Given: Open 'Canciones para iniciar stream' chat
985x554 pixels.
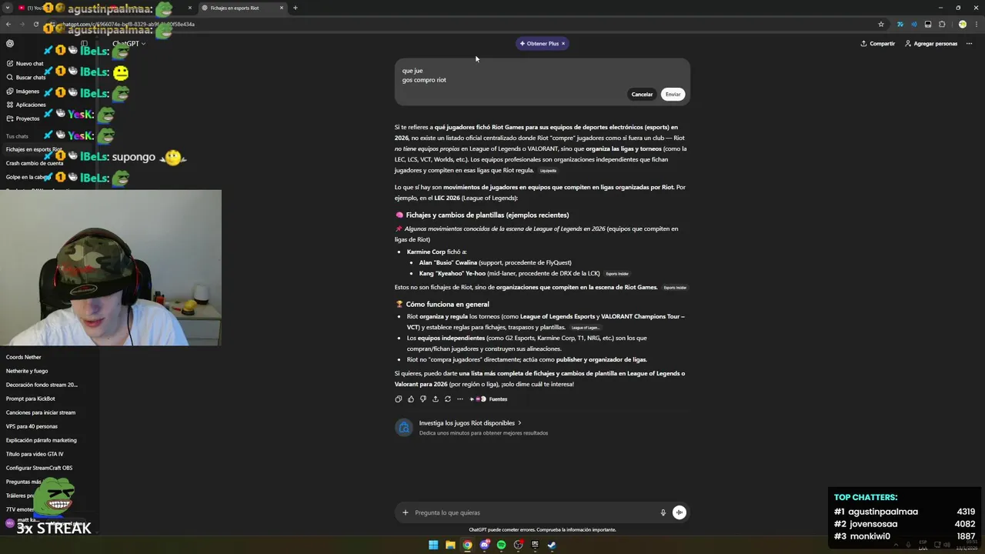Looking at the screenshot, I should pos(41,412).
